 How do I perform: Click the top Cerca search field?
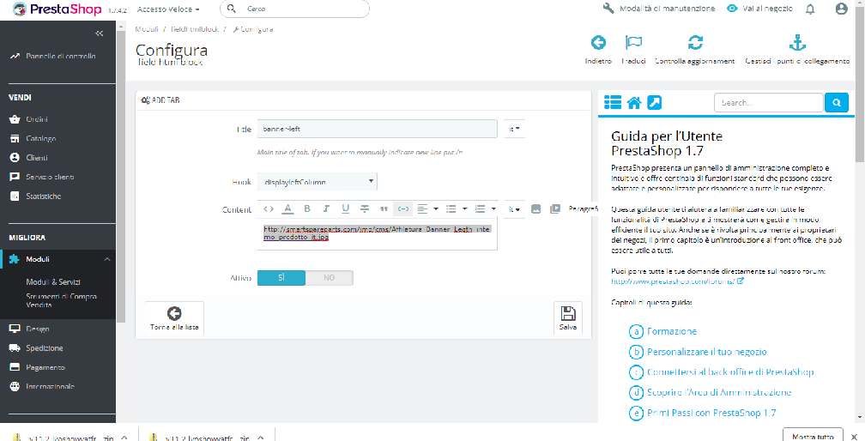294,9
